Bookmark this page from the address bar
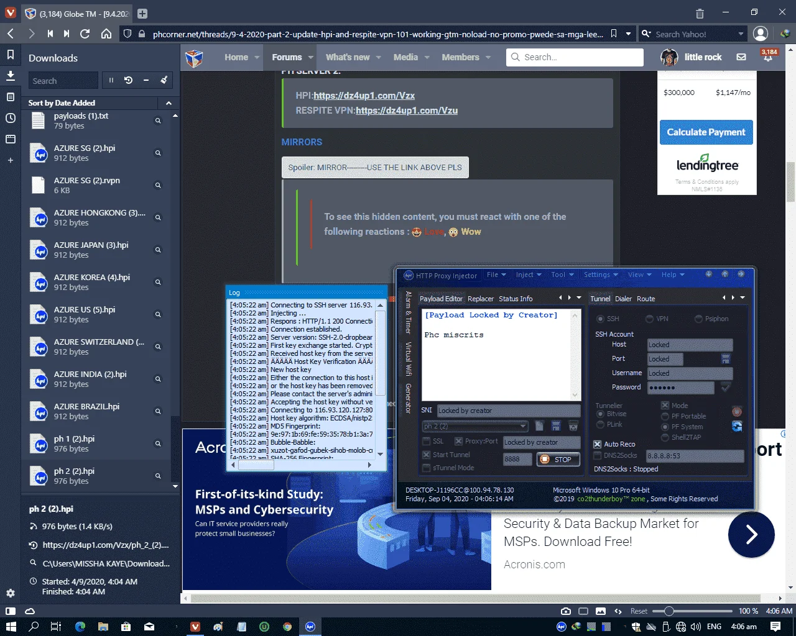This screenshot has width=796, height=636. (x=614, y=34)
